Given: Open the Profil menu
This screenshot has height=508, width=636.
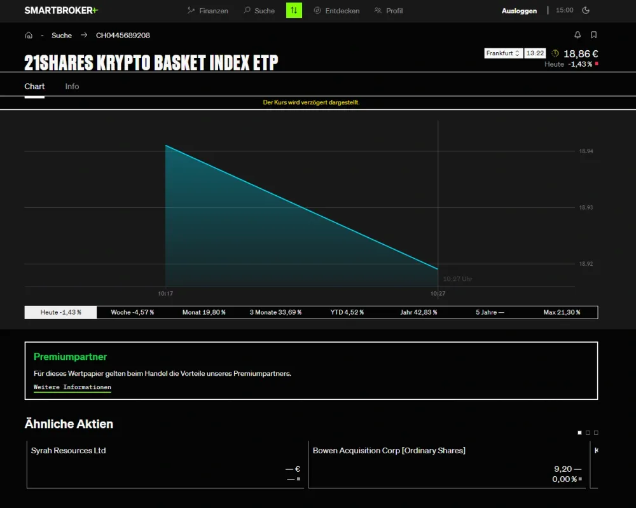Looking at the screenshot, I should point(389,11).
